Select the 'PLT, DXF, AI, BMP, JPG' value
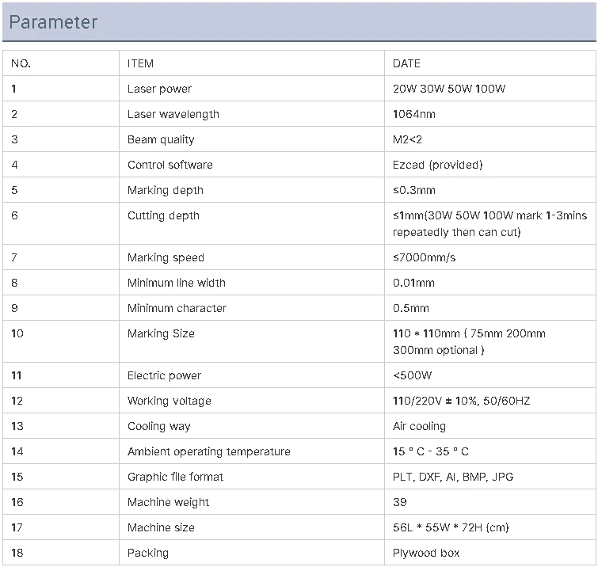598x567 pixels. point(453,477)
